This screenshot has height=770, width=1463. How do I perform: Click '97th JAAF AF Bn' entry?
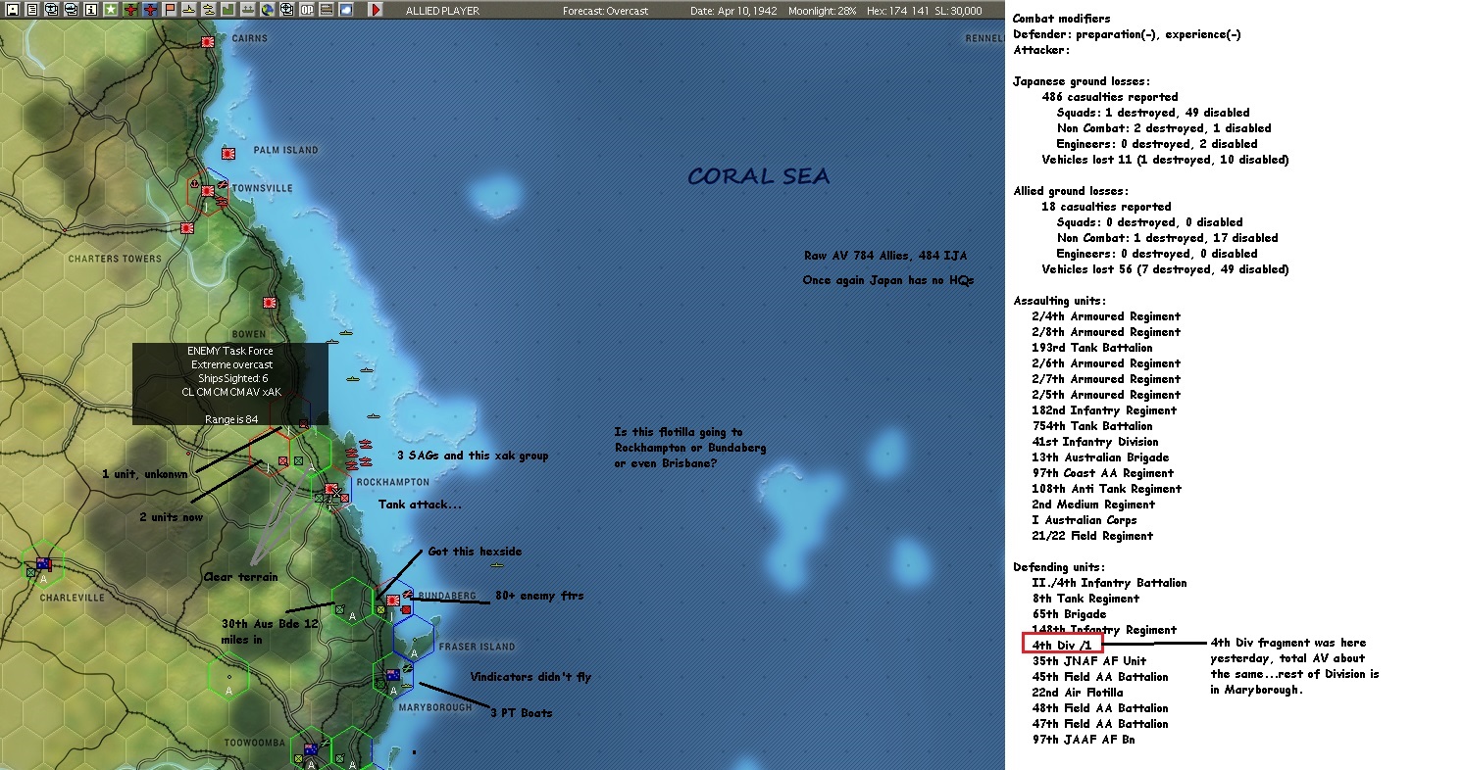[x=1083, y=740]
